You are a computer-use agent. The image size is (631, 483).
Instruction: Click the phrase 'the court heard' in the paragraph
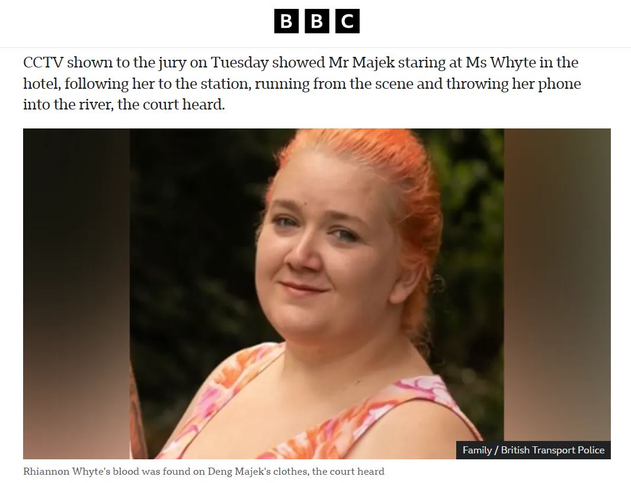(x=171, y=105)
